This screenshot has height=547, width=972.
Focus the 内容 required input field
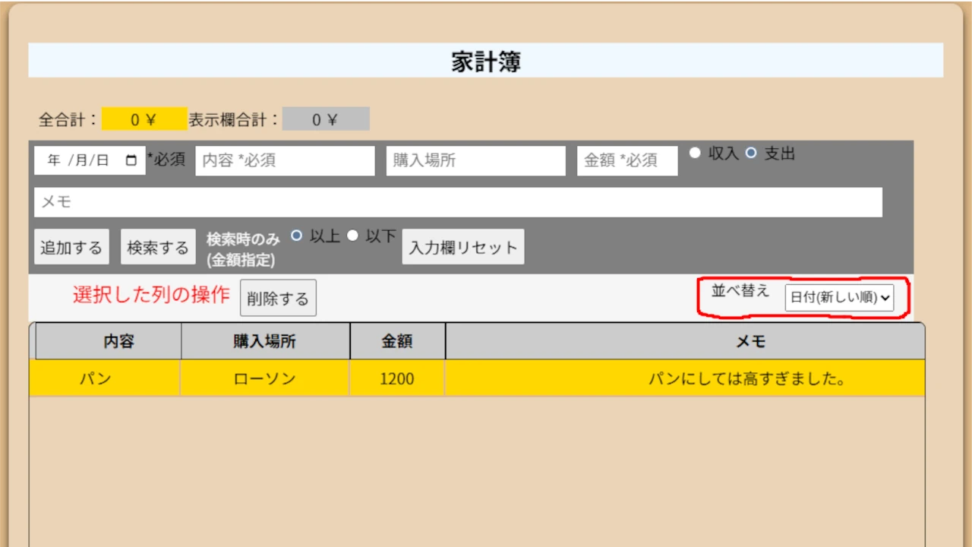(285, 161)
